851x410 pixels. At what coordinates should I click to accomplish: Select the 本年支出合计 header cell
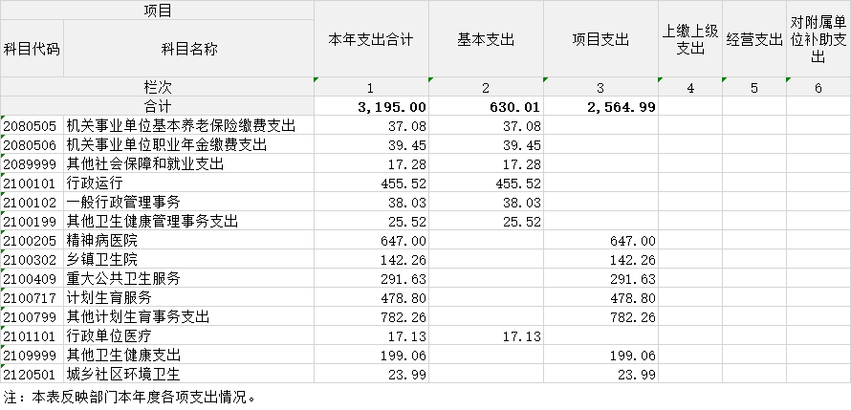pyautogui.click(x=371, y=39)
